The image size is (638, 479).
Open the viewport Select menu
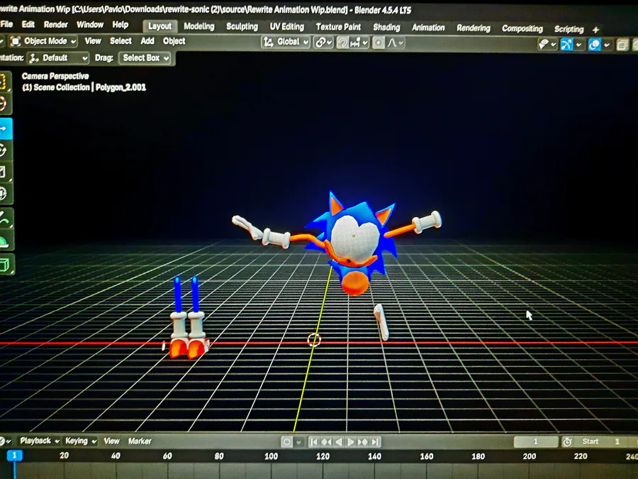click(x=121, y=41)
